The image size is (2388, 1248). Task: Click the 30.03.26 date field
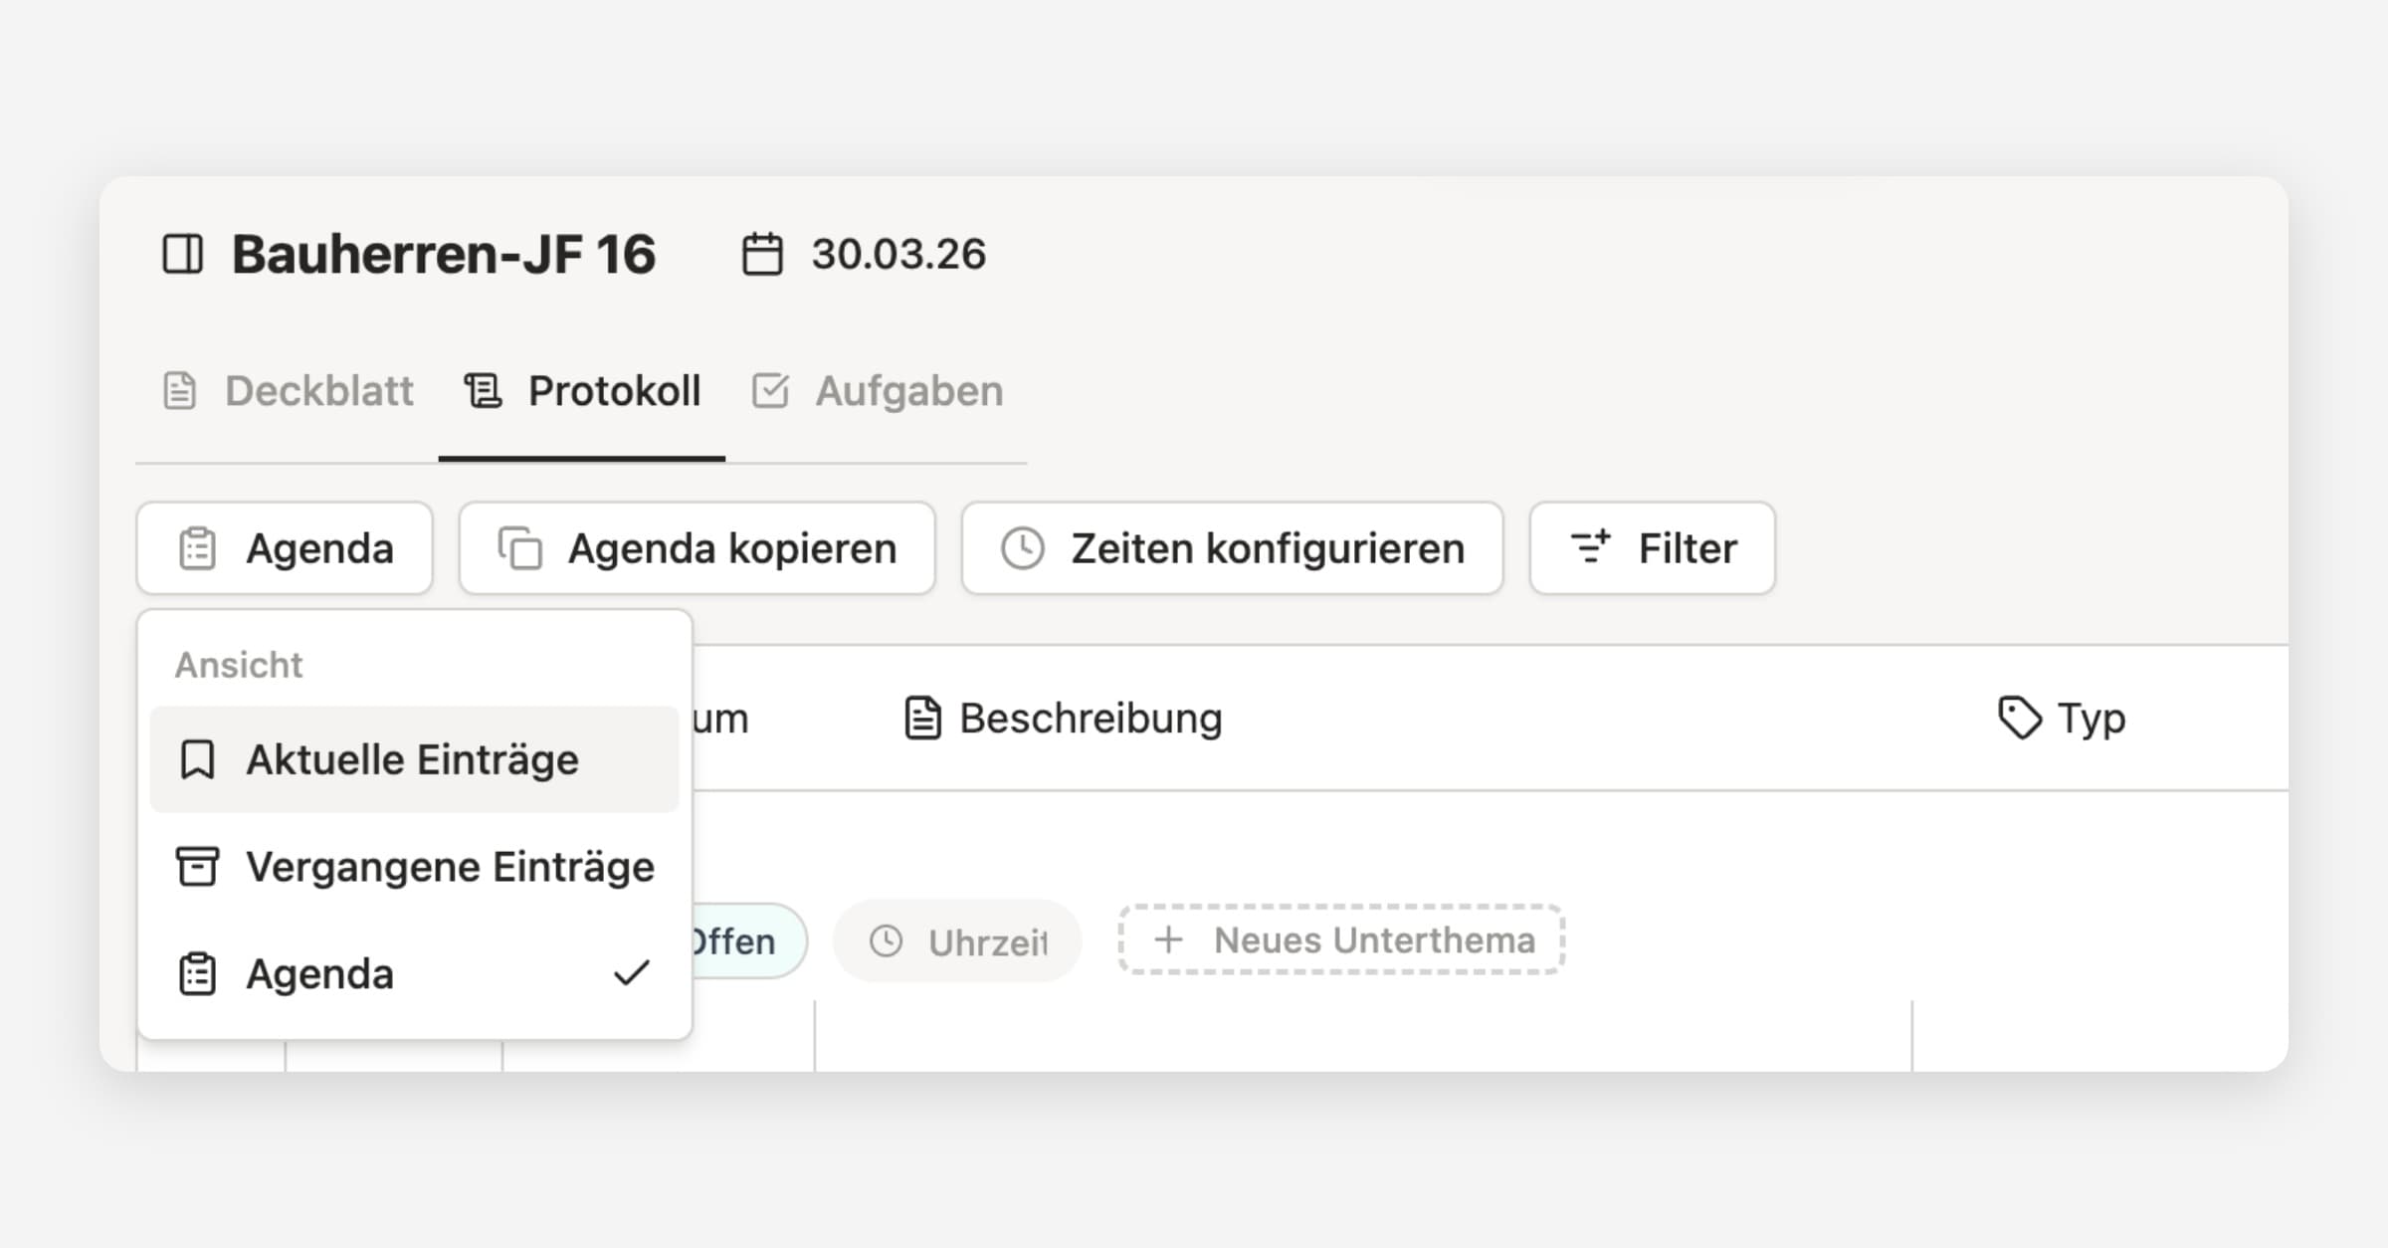pyautogui.click(x=897, y=254)
